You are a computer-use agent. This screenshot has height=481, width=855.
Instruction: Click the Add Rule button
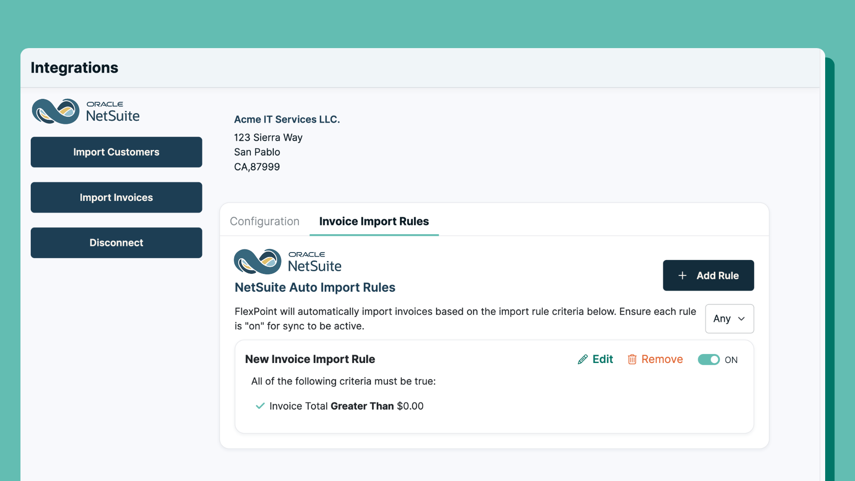coord(708,276)
